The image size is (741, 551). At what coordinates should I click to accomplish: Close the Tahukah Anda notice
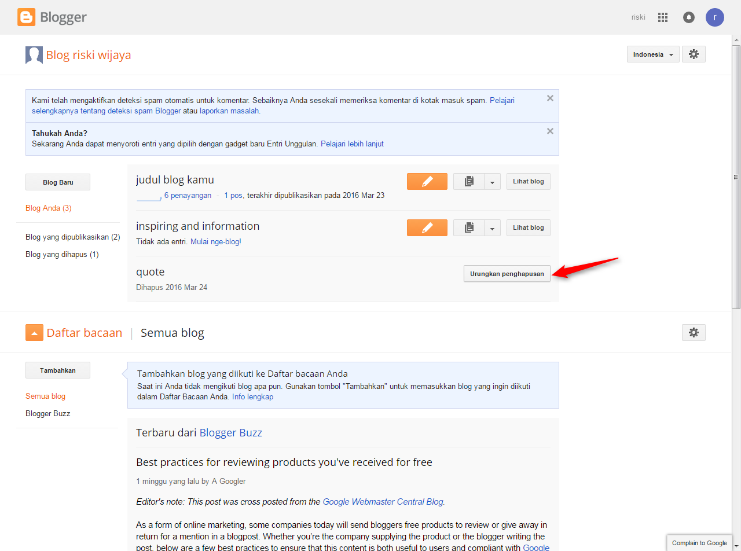pos(550,131)
